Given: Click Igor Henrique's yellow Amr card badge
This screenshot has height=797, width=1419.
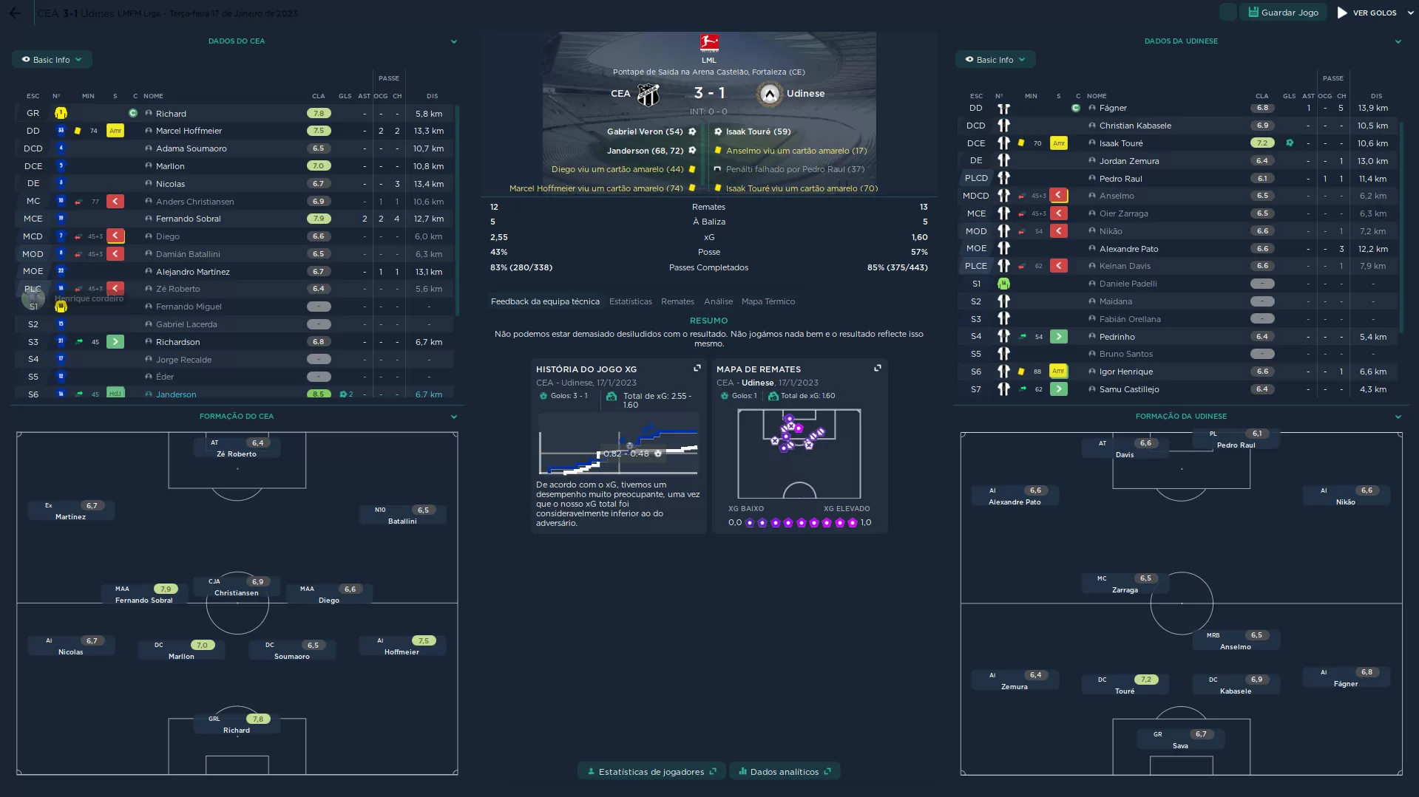Looking at the screenshot, I should tap(1059, 372).
